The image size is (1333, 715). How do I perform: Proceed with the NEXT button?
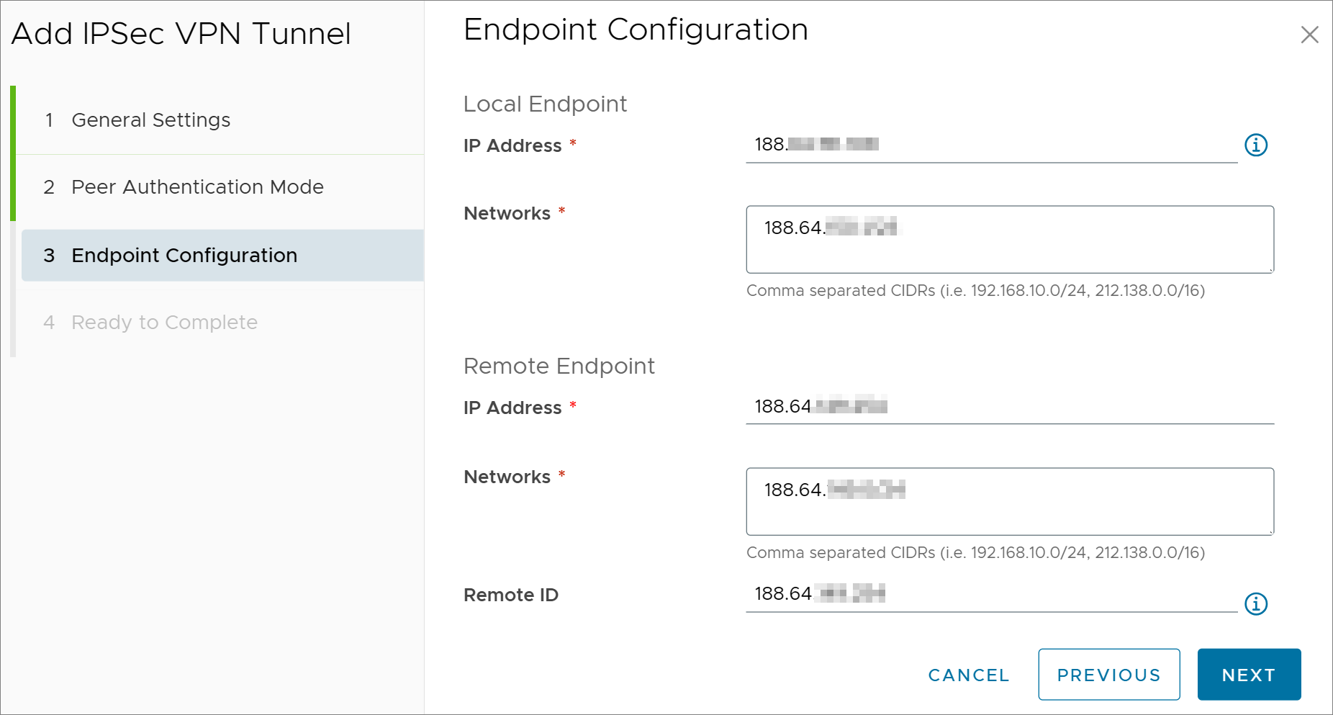click(x=1249, y=675)
